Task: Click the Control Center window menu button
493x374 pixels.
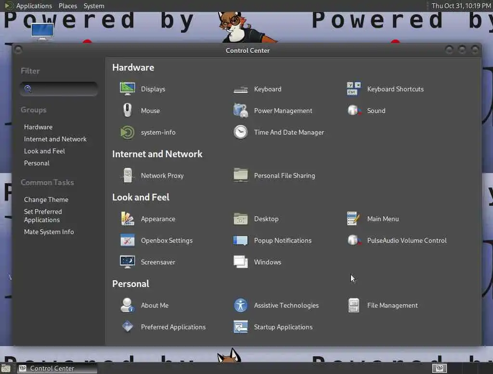Action: [x=18, y=50]
